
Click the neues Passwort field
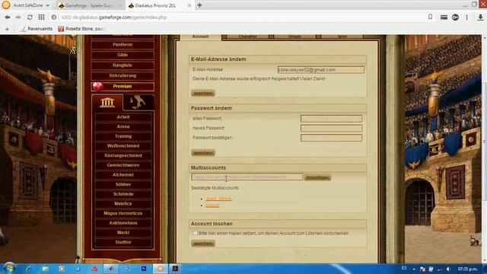click(331, 128)
